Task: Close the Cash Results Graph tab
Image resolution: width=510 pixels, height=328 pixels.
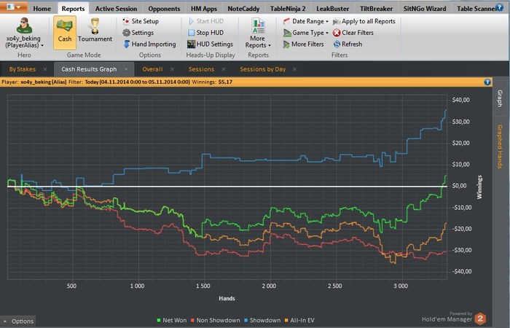Action: tap(126, 69)
